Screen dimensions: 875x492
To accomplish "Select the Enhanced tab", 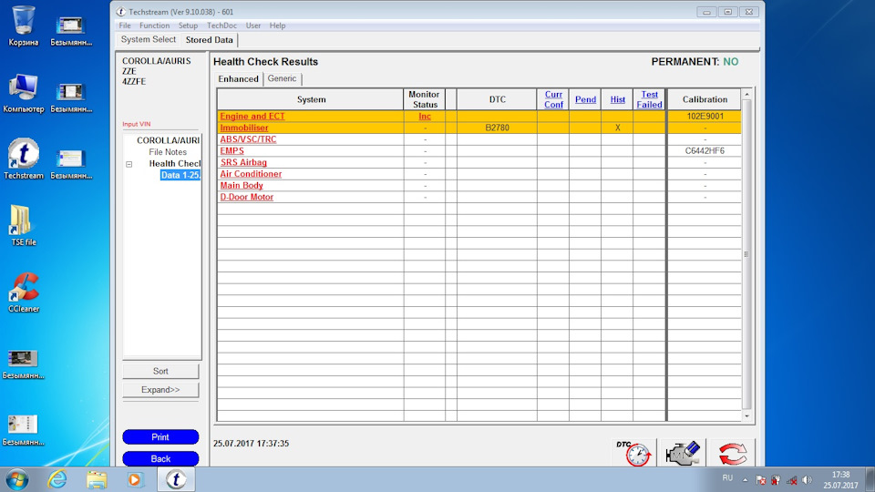I will pos(238,78).
